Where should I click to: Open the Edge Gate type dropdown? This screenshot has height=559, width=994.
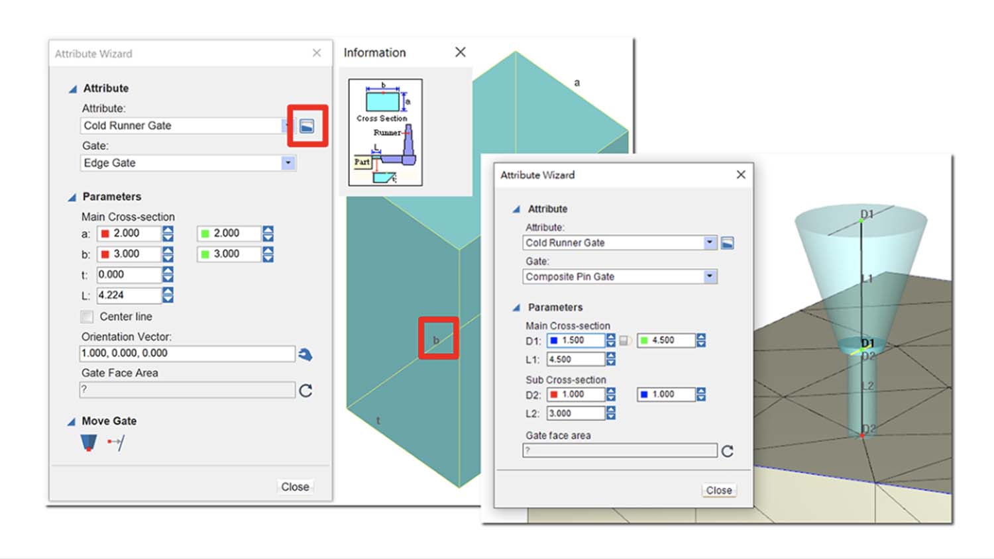[x=288, y=163]
